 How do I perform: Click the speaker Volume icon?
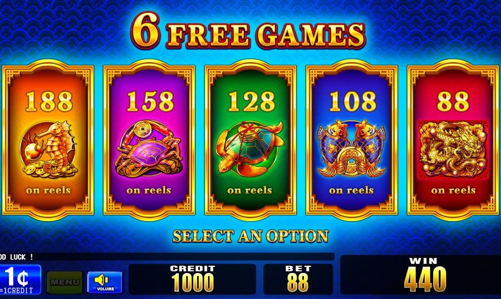point(105,282)
